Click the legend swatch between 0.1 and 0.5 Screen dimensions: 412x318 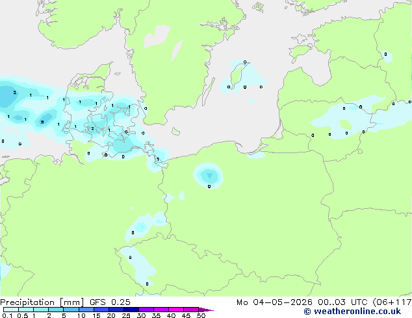(11, 310)
